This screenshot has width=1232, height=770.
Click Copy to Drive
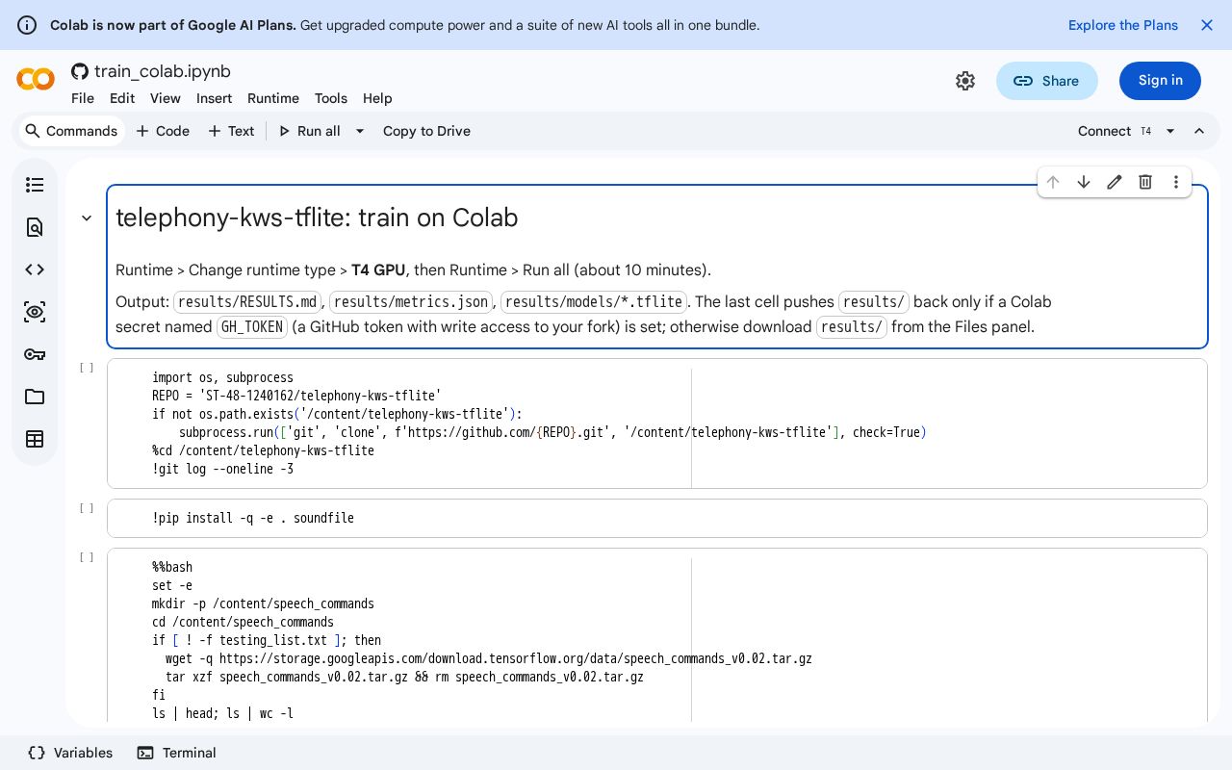426,131
